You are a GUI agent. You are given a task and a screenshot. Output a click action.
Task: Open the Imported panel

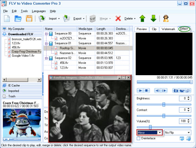[x=22, y=91]
